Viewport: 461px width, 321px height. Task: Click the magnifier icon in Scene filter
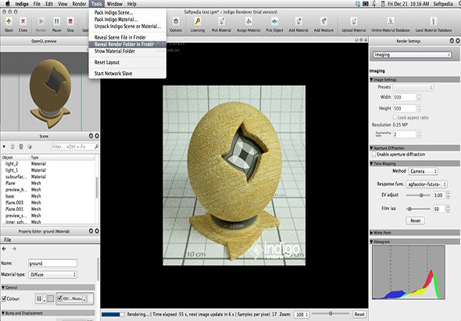[x=96, y=146]
